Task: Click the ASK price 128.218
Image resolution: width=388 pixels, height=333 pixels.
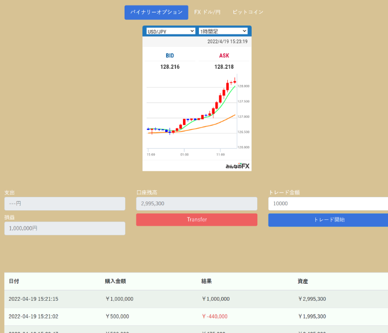Action: point(224,67)
